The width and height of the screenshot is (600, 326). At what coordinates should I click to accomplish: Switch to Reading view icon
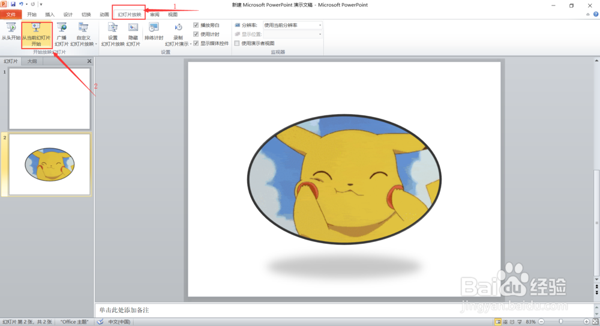512,322
